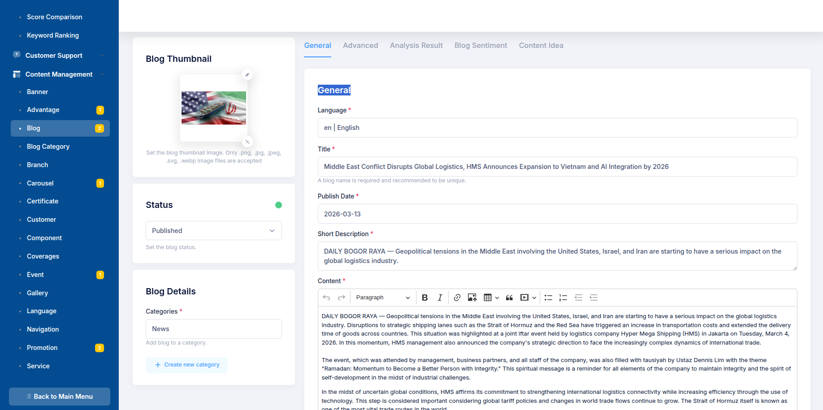Click the Customer Support chat icon
This screenshot has height=410, width=823.
(x=17, y=55)
